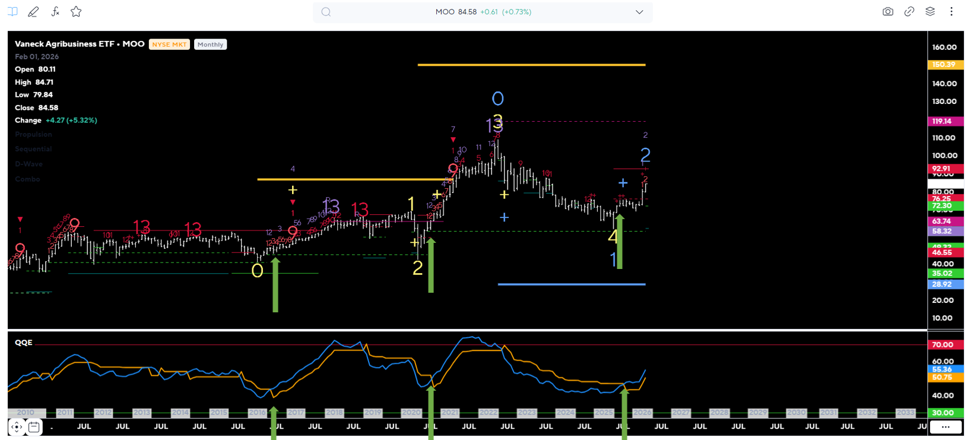This screenshot has height=440, width=980.
Task: Click the recenter chart crosshair icon
Action: 17,427
